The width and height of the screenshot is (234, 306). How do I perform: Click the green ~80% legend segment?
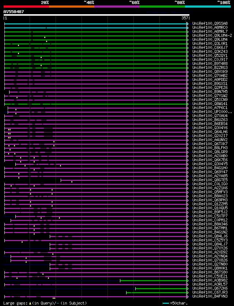162,7
